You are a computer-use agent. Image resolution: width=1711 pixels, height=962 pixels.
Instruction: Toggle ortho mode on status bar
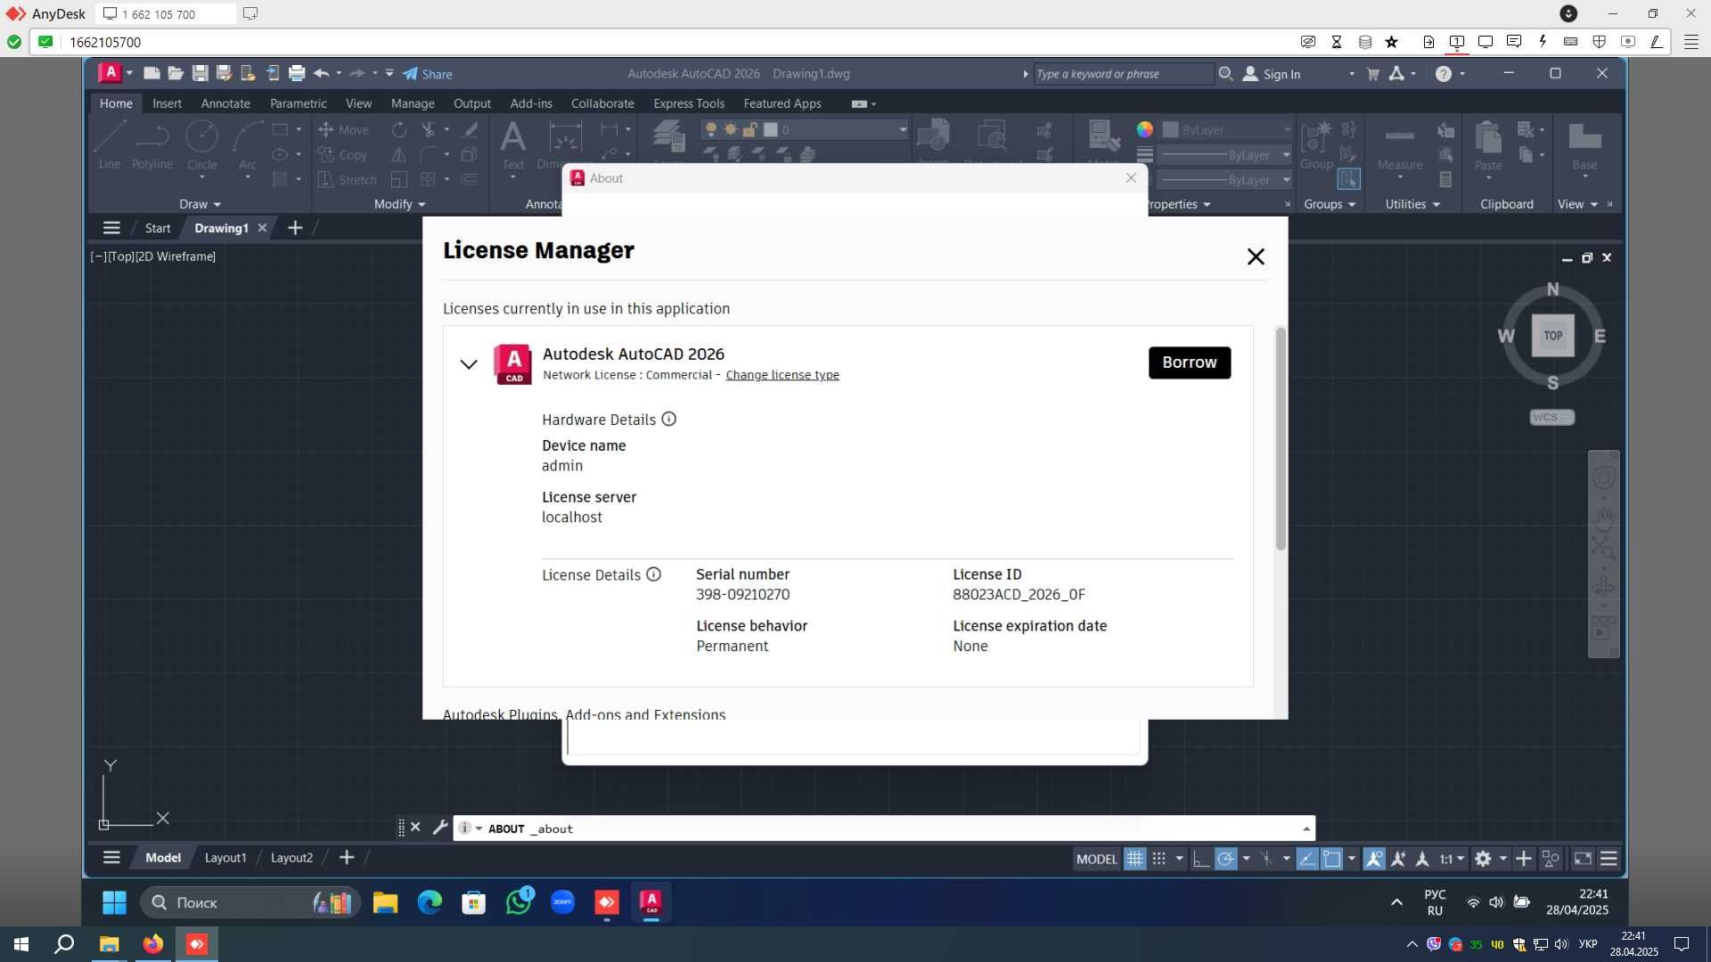click(1200, 859)
